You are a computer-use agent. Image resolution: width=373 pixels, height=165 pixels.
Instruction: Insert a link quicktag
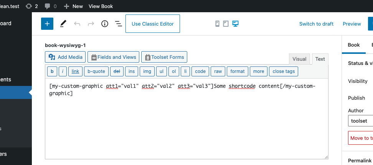[76, 71]
